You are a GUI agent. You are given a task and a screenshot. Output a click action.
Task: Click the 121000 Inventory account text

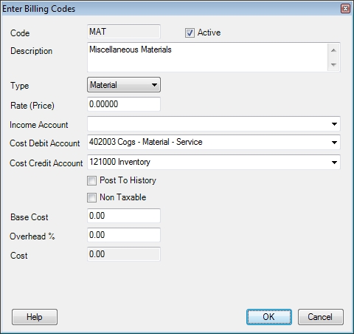coord(119,162)
